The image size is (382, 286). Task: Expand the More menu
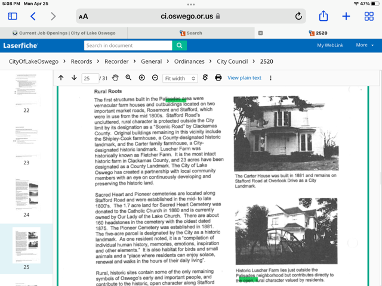pos(365,45)
